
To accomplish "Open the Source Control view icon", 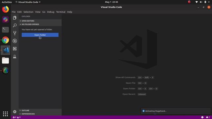I will [15, 33].
